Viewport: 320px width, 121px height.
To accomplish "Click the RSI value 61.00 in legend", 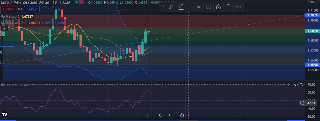I will pyautogui.click(x=24, y=85).
